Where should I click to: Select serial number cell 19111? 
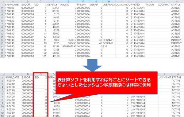coord(53,21)
